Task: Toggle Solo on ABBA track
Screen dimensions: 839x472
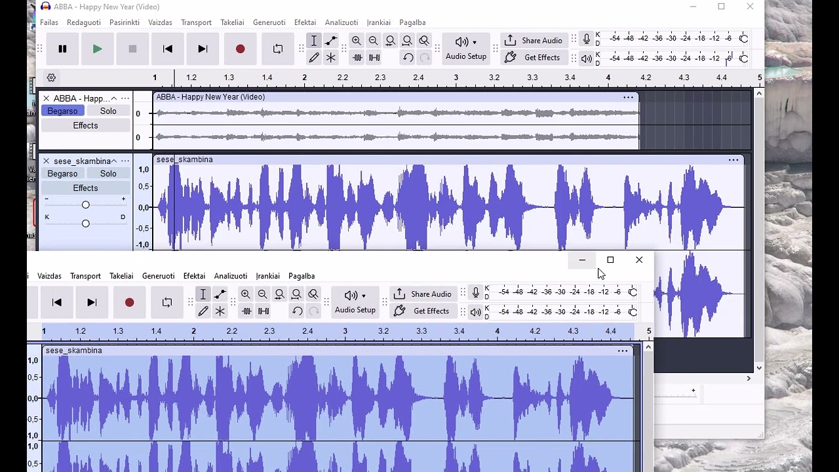Action: click(108, 111)
